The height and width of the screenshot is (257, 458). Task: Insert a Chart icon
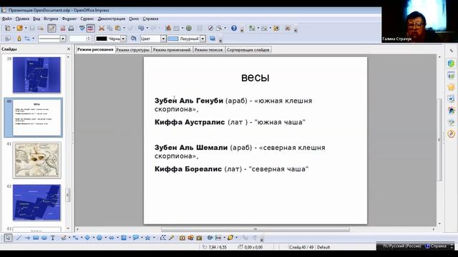pyautogui.click(x=168, y=29)
